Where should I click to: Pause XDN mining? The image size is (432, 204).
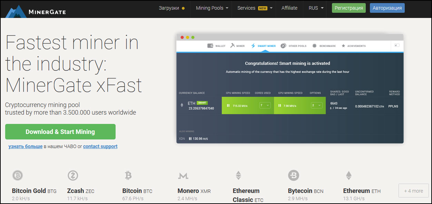click(190, 139)
